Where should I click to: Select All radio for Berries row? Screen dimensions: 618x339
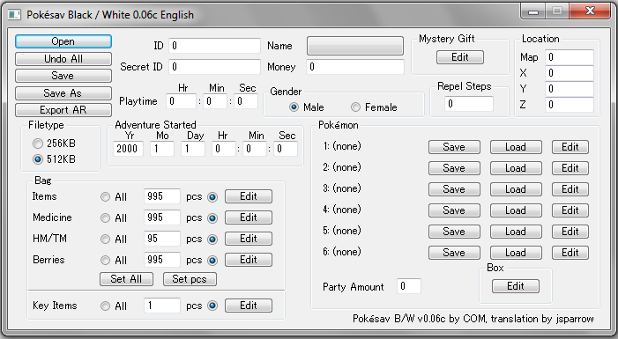(x=105, y=261)
